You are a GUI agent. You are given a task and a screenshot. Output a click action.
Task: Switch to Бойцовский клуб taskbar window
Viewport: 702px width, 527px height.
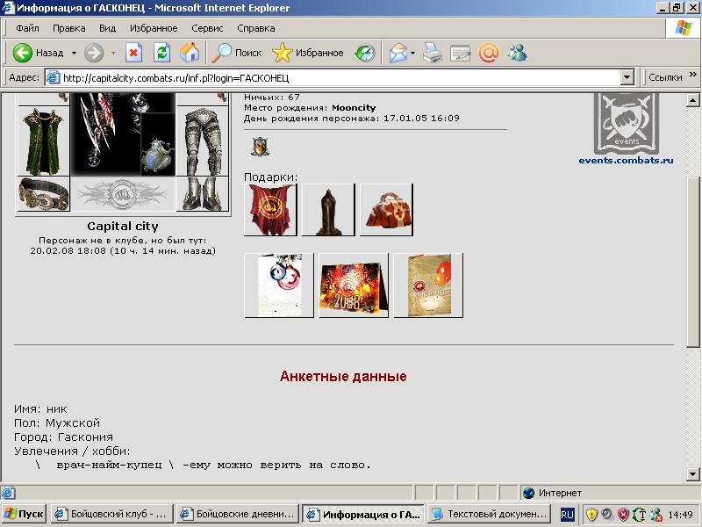[x=112, y=514]
